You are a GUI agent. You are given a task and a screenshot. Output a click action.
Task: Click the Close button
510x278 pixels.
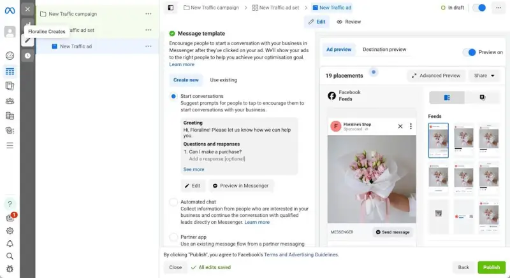[175, 267]
